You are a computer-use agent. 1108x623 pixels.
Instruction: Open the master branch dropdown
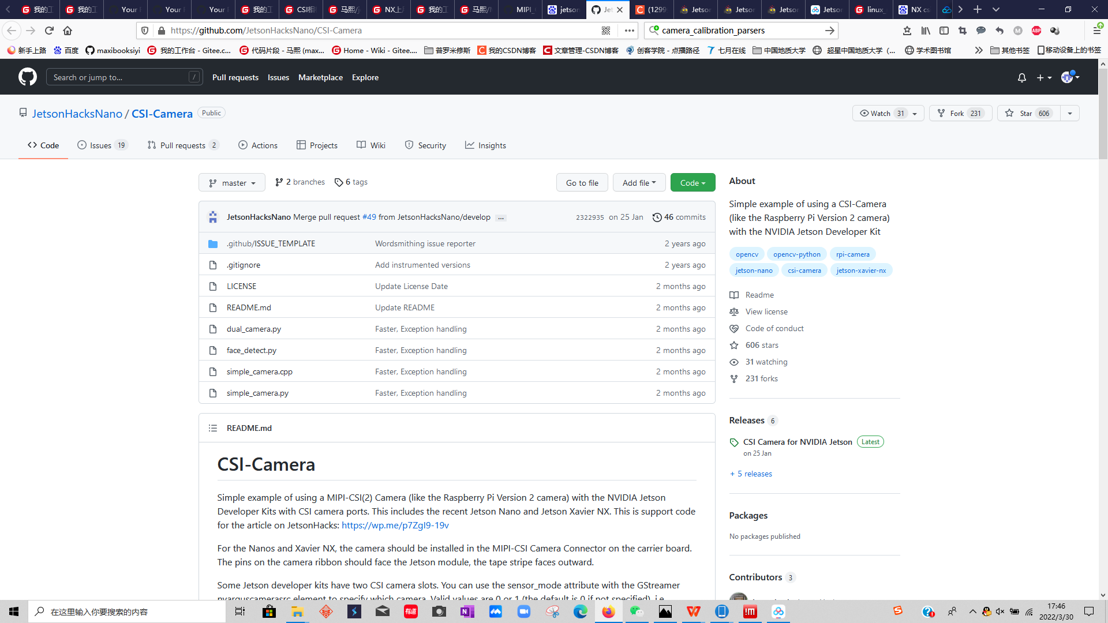[232, 183]
